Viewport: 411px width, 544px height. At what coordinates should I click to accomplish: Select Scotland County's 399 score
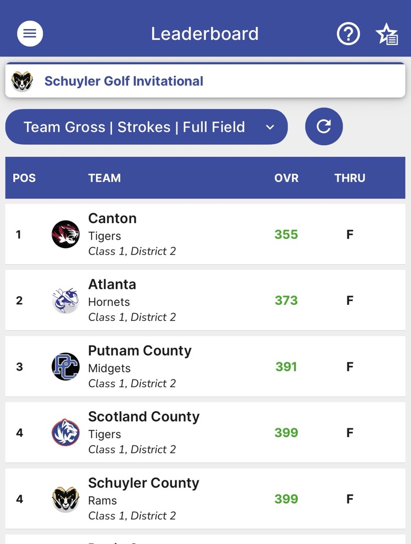click(x=286, y=433)
